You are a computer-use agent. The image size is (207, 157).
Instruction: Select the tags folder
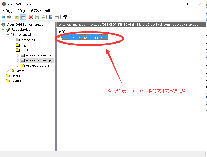[x=24, y=45]
